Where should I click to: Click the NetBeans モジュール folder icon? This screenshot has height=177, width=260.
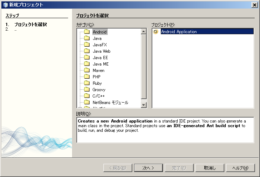point(87,102)
